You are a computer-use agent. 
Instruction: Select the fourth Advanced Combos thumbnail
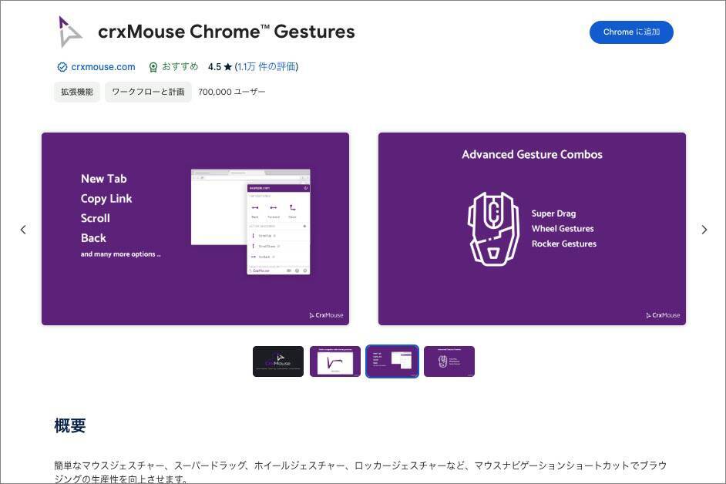tap(449, 361)
